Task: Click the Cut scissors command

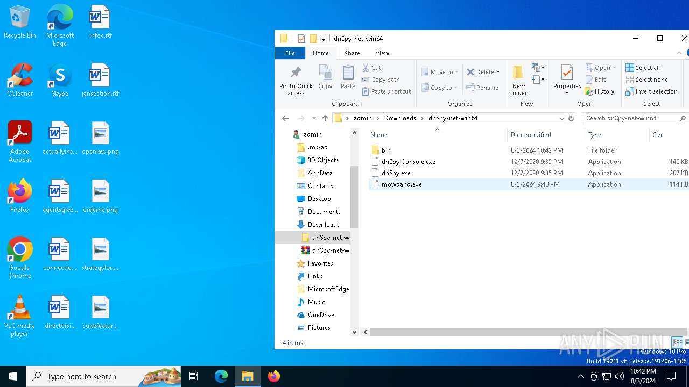Action: coord(371,68)
